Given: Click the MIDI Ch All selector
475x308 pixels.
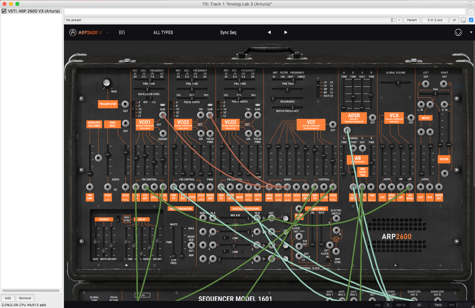Looking at the screenshot, I should coord(419,305).
